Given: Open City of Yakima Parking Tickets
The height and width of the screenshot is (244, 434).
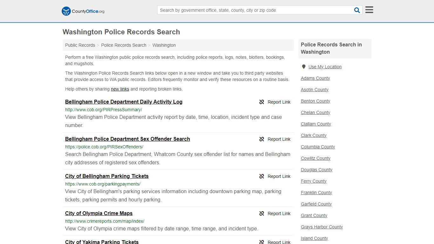Looking at the screenshot, I should (x=102, y=242).
